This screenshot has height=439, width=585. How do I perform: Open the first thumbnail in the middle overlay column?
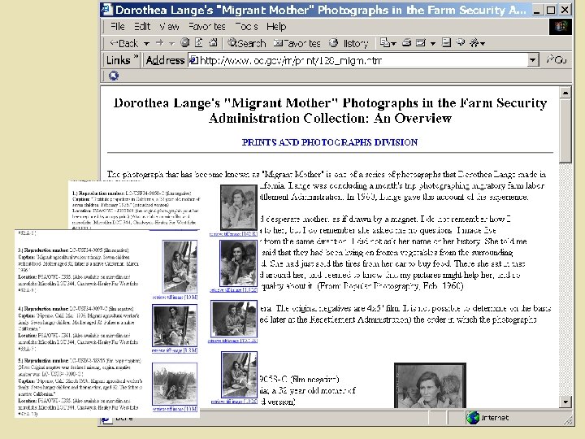[238, 207]
